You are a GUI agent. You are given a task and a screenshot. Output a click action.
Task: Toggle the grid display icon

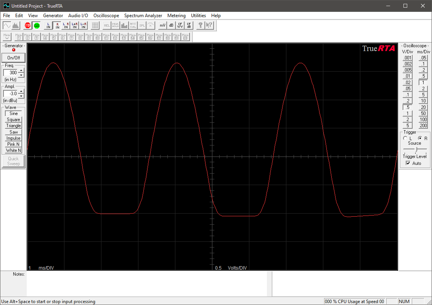pyautogui.click(x=95, y=26)
